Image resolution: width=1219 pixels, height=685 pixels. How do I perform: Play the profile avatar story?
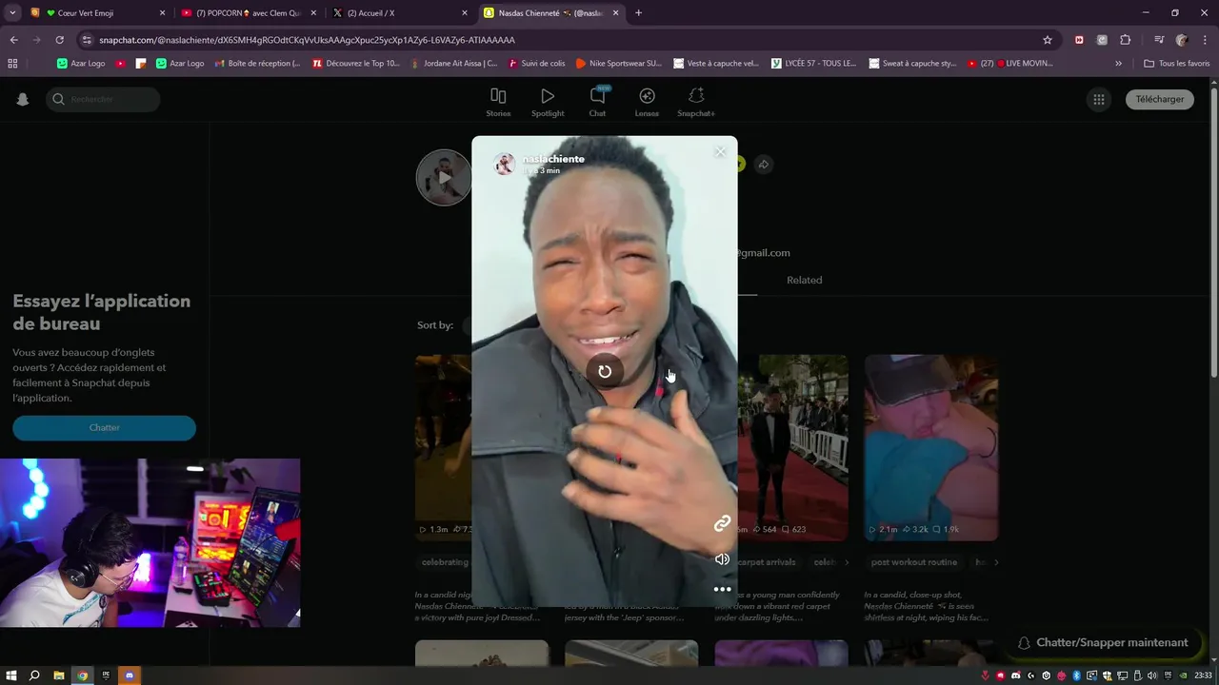click(444, 177)
